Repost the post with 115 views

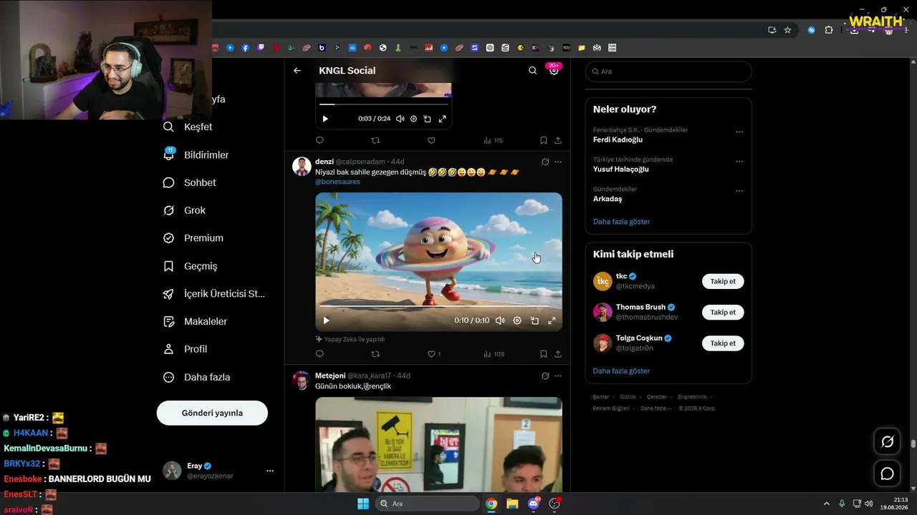375,140
